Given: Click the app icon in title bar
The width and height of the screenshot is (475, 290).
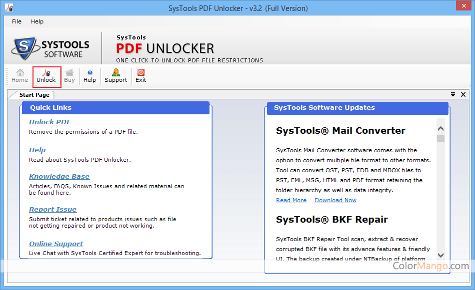Looking at the screenshot, I should (9, 8).
